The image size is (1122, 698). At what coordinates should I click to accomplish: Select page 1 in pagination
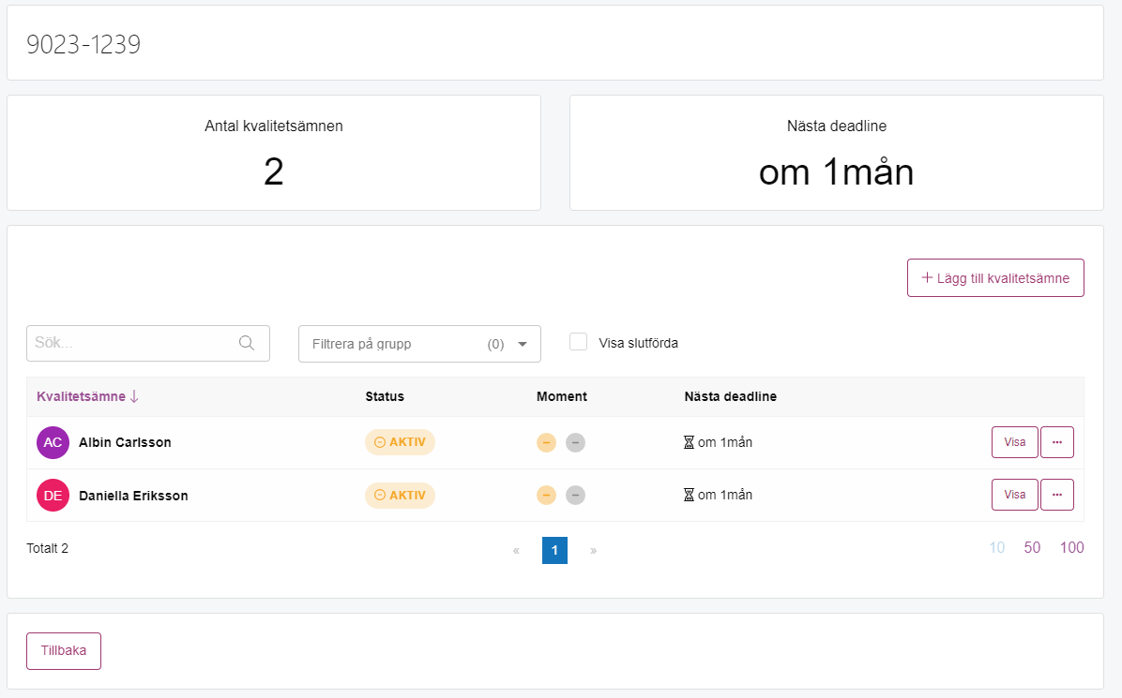click(x=554, y=550)
